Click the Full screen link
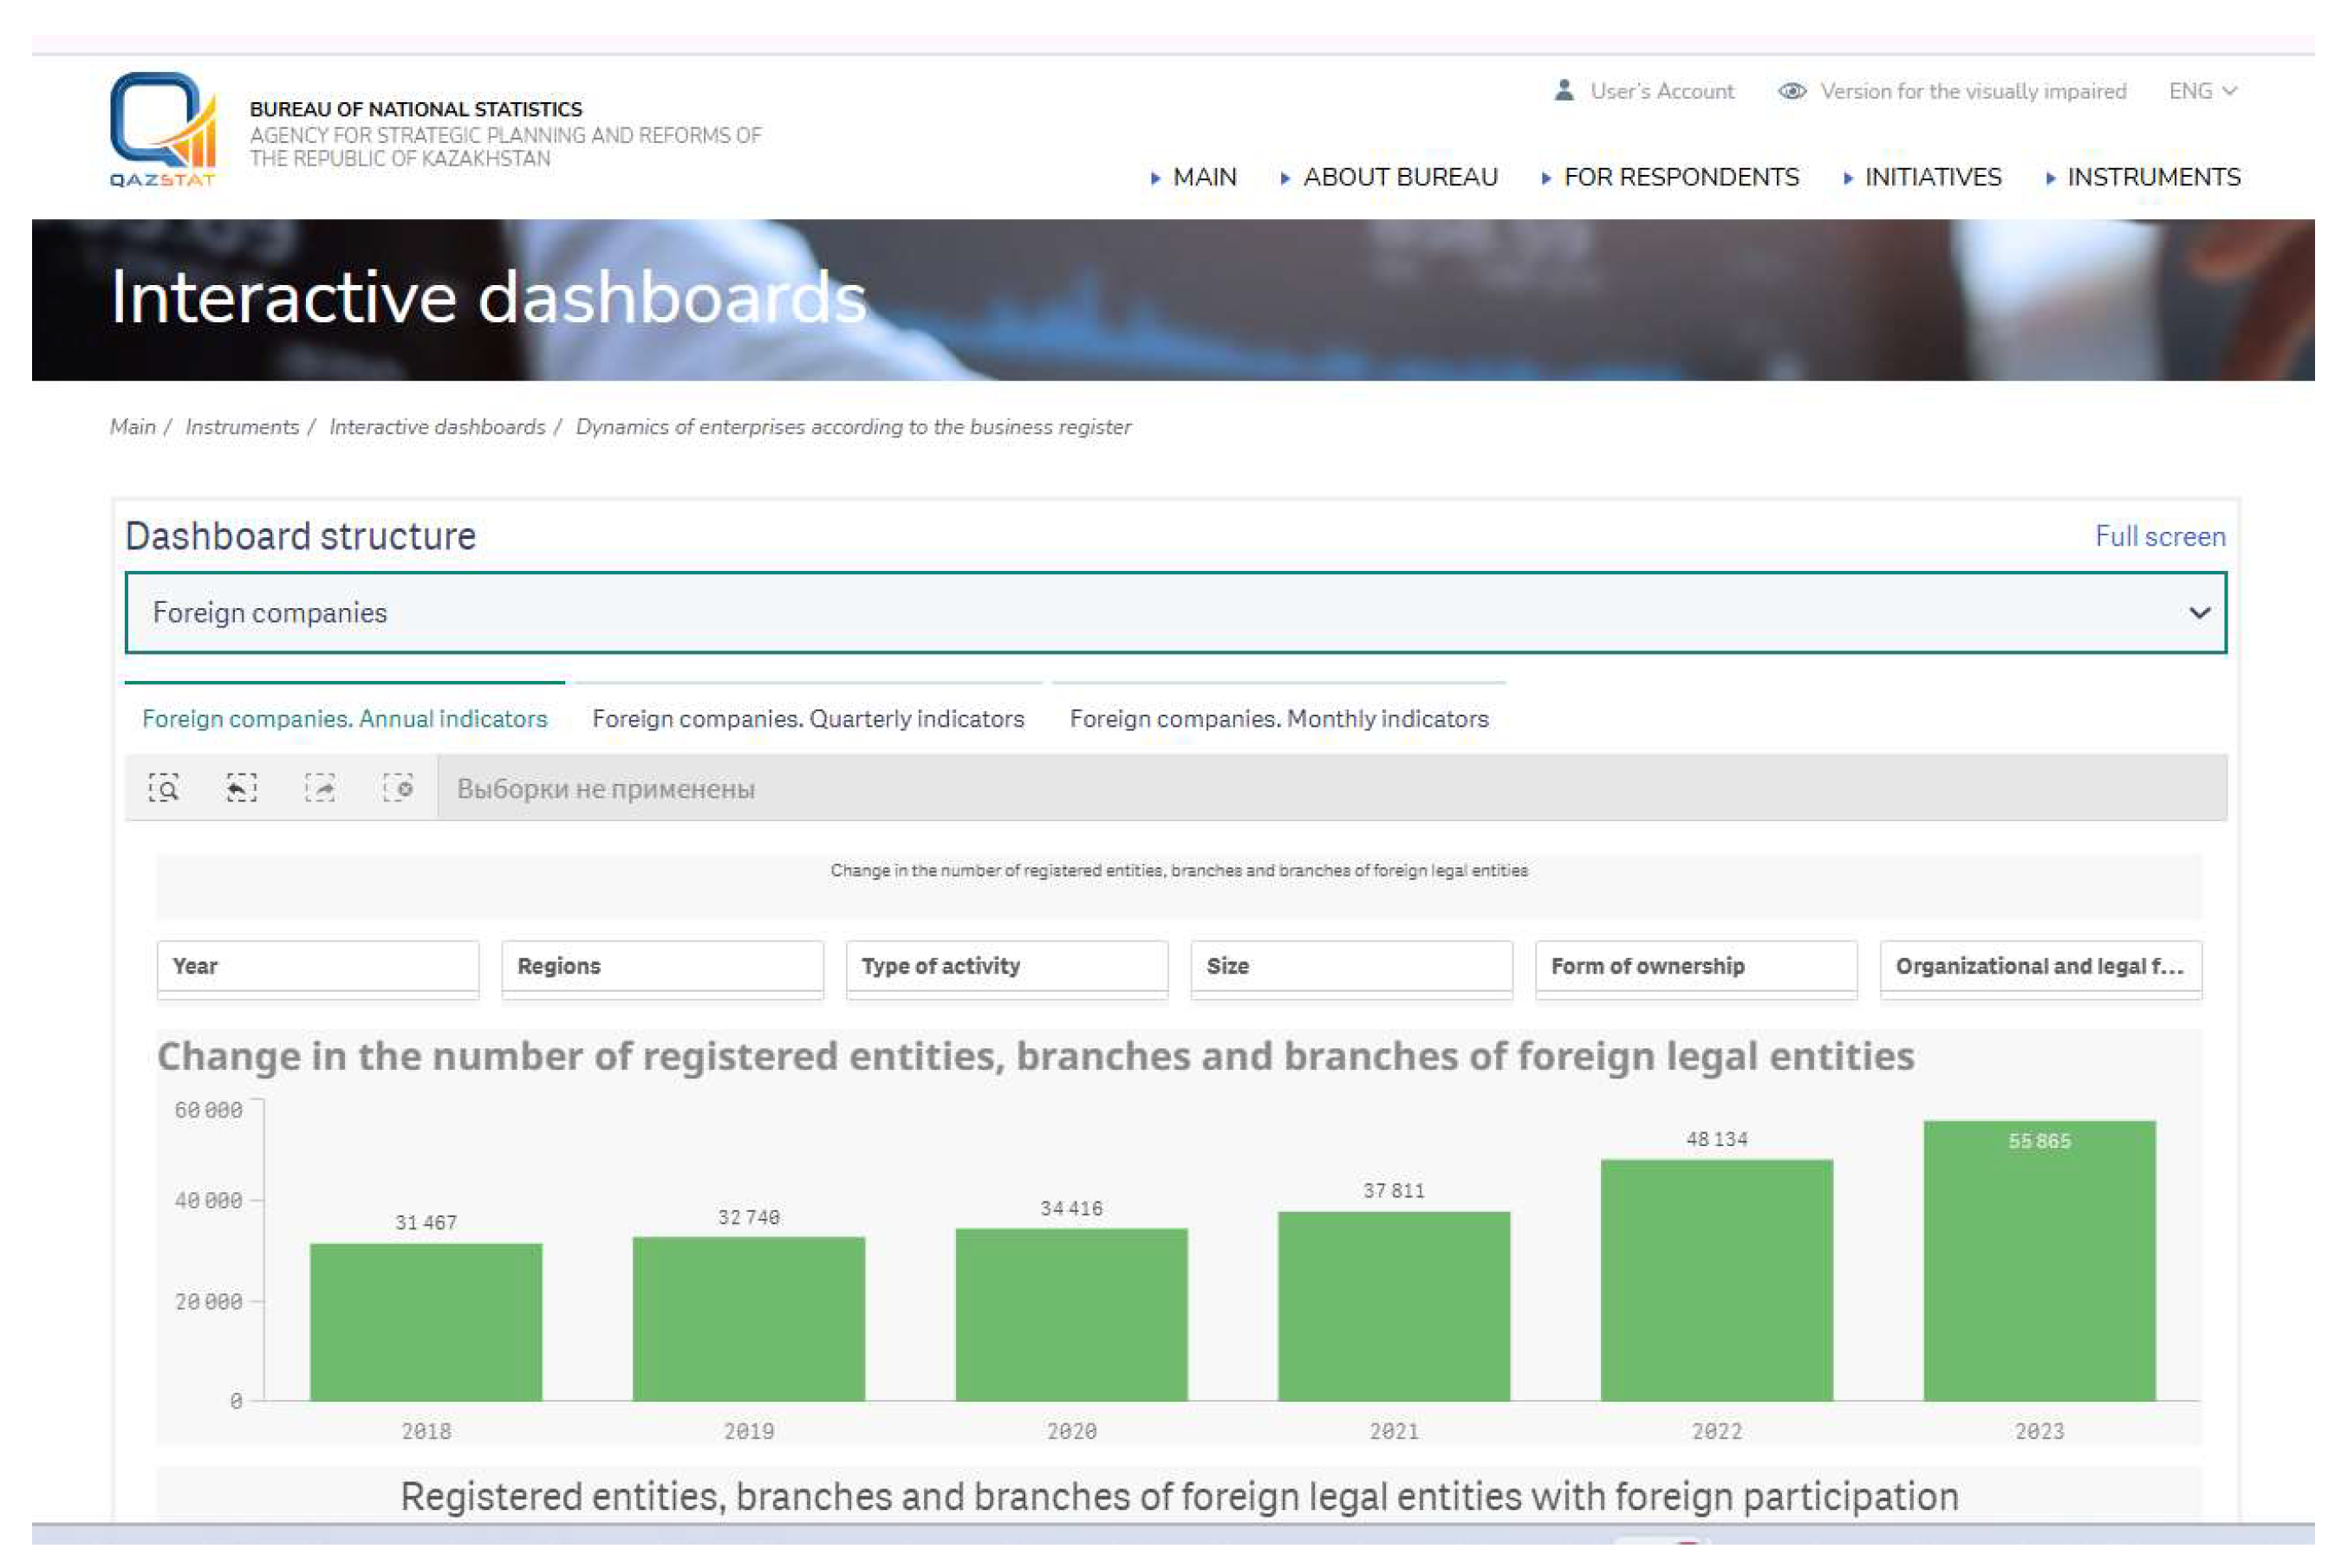 click(2159, 536)
